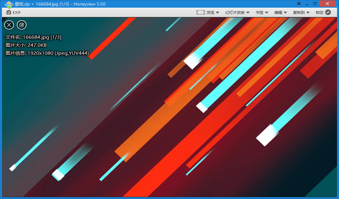339x199 pixels.
Task: Open the 浏览 dropdown menu
Action: coord(213,13)
